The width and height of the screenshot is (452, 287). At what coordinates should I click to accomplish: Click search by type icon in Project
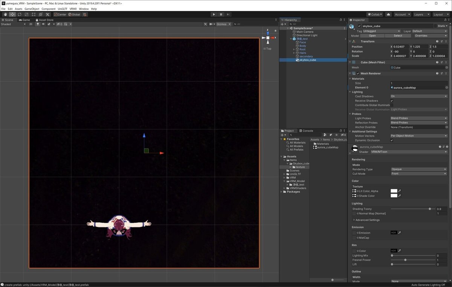(x=325, y=135)
